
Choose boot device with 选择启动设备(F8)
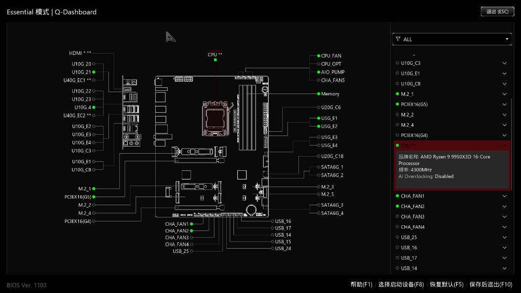point(401,284)
